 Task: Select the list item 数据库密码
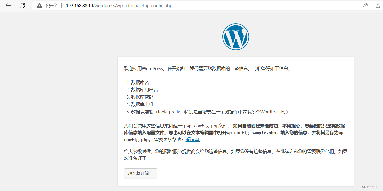[x=142, y=97]
